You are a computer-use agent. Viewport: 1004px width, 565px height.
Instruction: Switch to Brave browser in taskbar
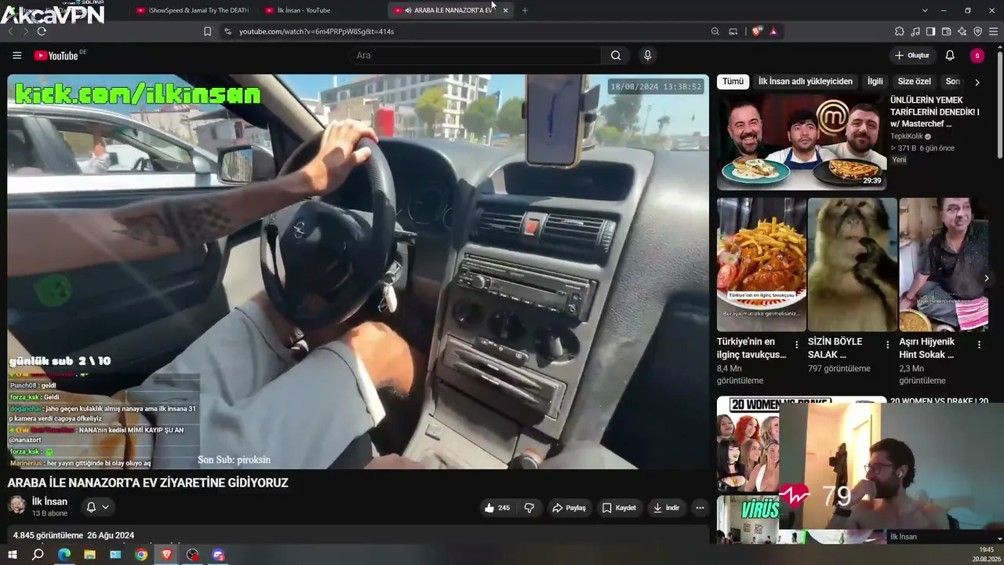coord(167,555)
